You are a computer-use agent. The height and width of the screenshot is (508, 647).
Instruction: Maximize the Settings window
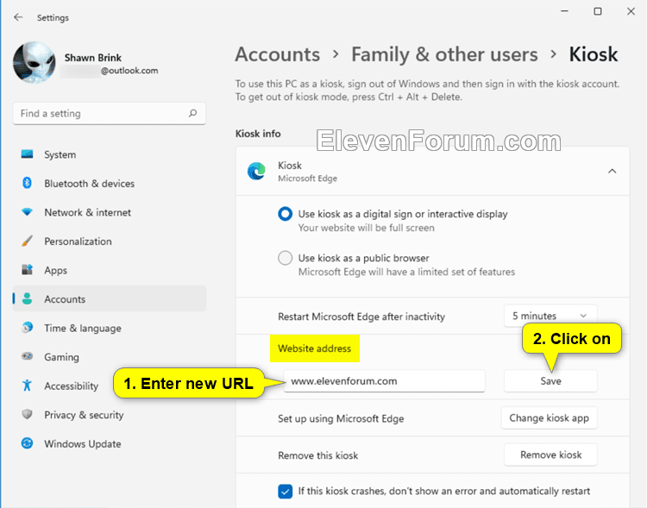(x=598, y=11)
